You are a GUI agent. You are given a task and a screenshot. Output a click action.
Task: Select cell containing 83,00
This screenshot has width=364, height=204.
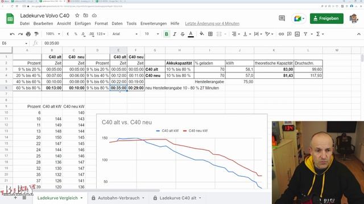point(274,69)
